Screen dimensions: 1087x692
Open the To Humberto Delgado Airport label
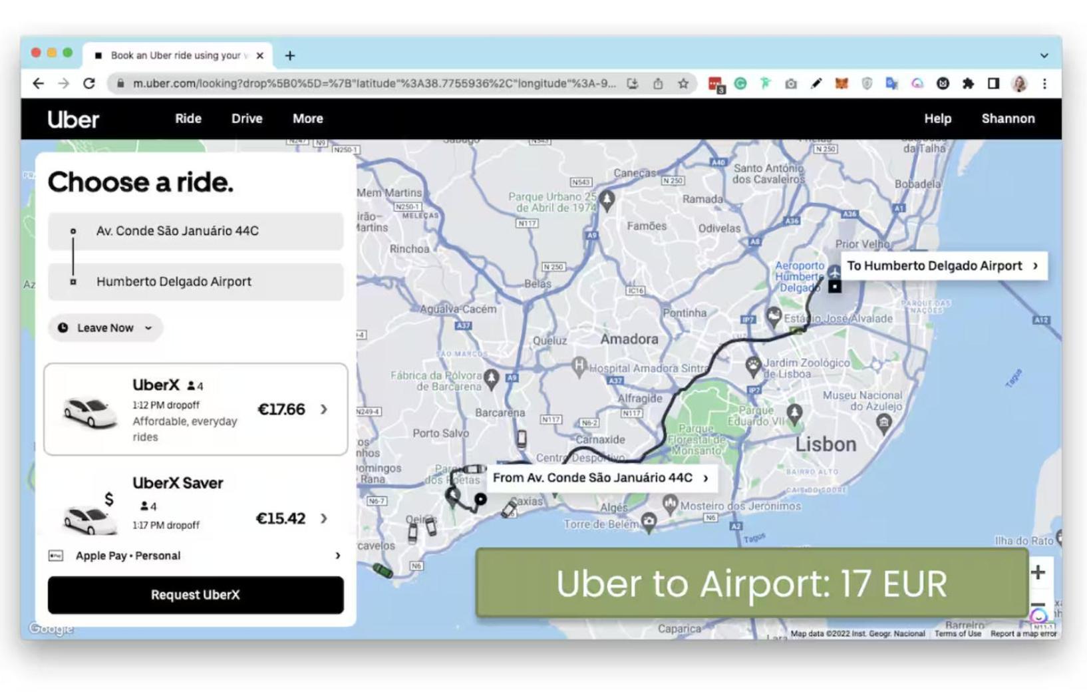click(943, 266)
